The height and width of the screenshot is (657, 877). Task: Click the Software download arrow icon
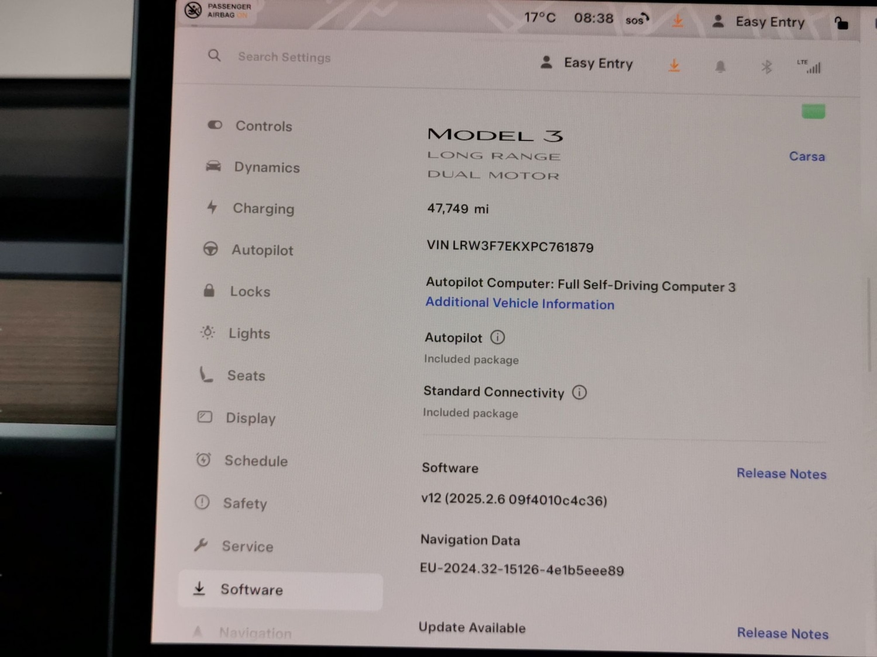(x=199, y=588)
